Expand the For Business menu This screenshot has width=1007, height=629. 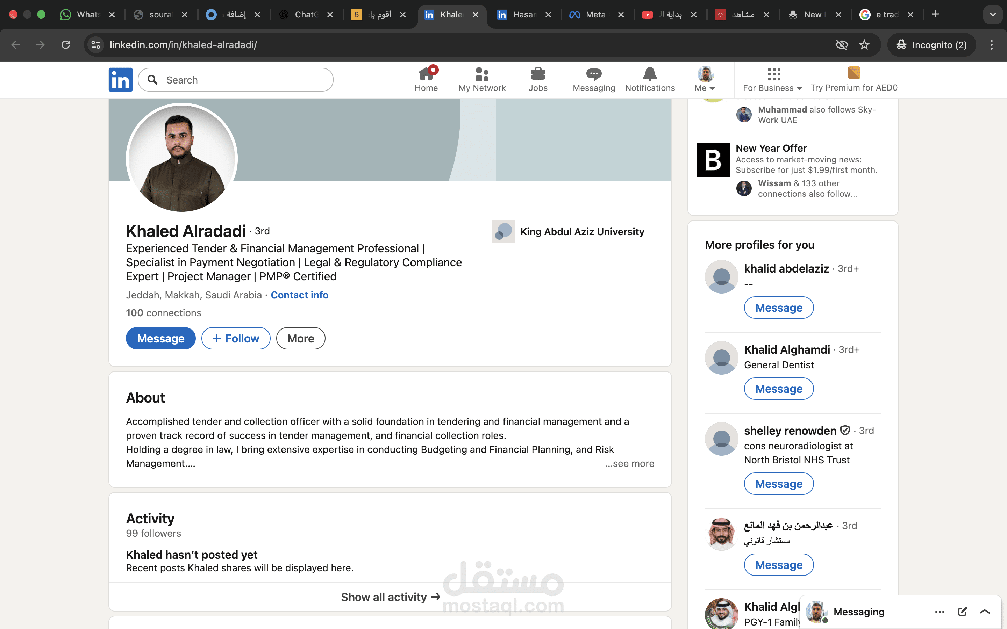(x=773, y=79)
